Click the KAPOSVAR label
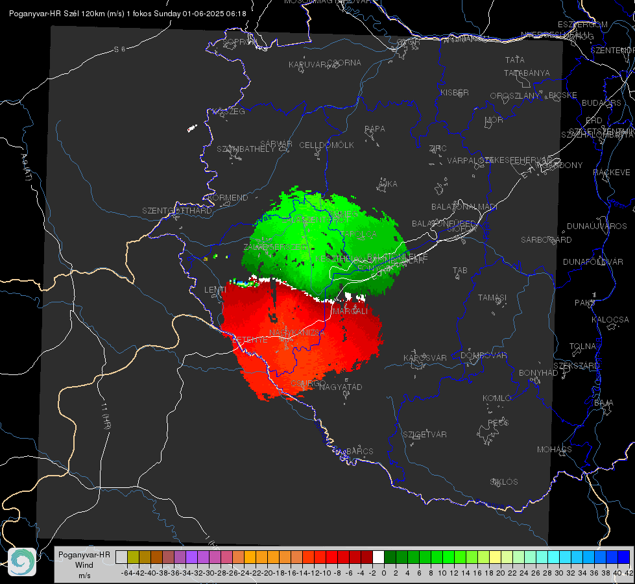 pos(425,358)
